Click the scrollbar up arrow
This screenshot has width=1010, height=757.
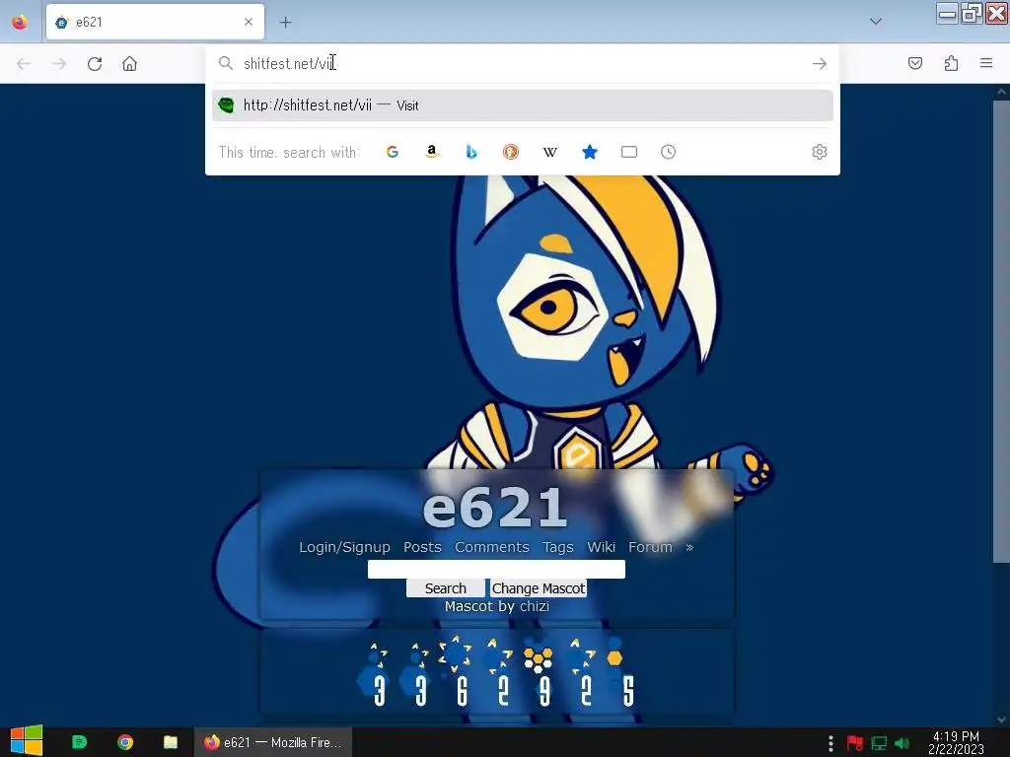point(1002,92)
